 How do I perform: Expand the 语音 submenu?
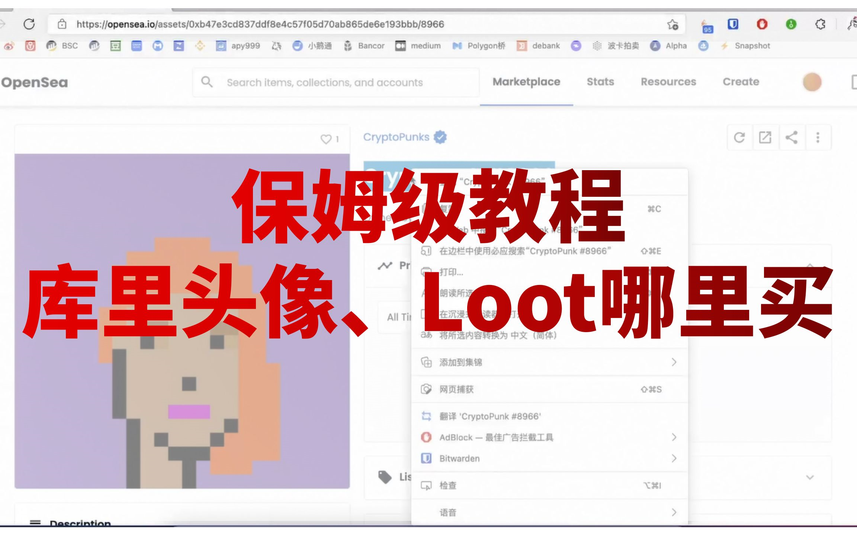point(549,513)
